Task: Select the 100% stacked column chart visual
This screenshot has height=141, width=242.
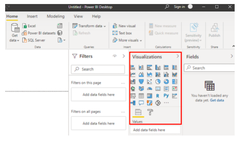Action: (175, 67)
